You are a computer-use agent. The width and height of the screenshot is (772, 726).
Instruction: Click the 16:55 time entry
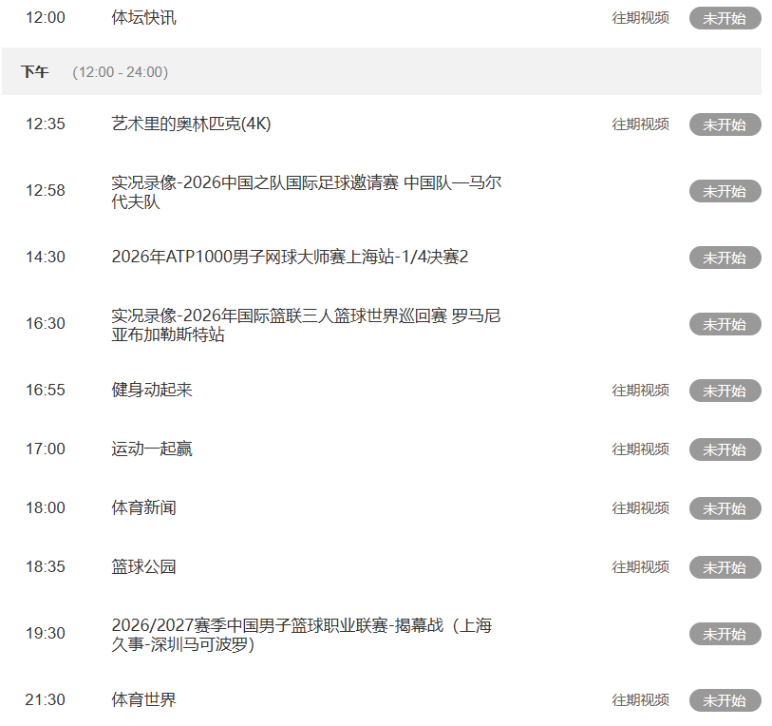point(46,390)
